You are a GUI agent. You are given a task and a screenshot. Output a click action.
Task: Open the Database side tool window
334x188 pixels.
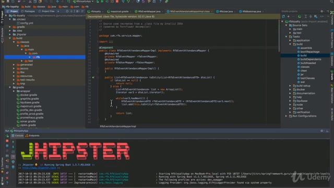pyautogui.click(x=332, y=60)
